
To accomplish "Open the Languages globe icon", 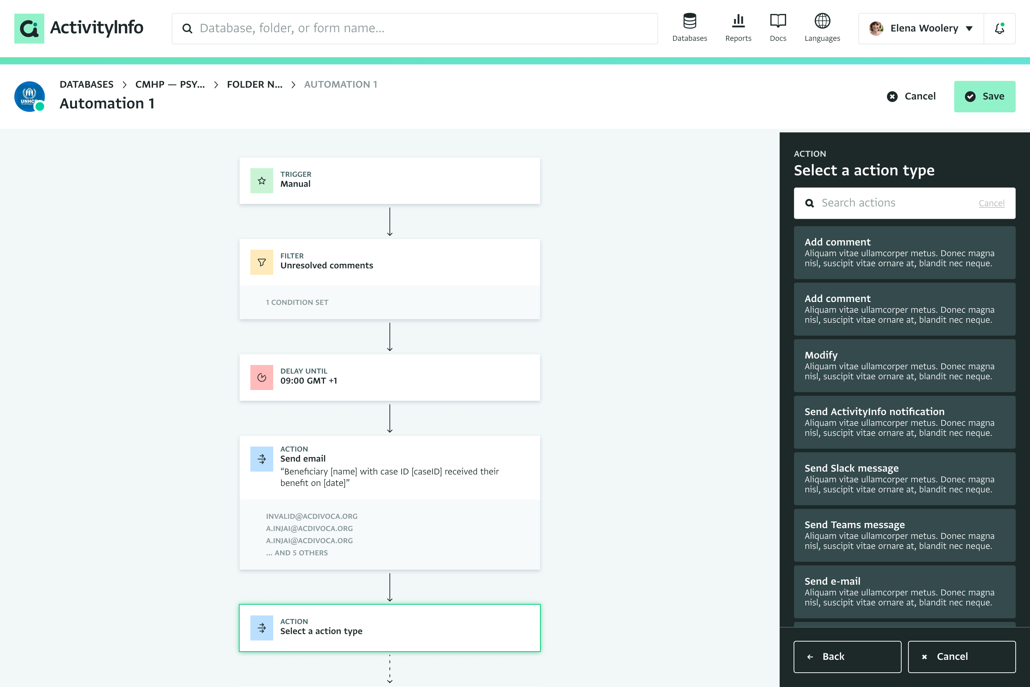I will (x=822, y=21).
